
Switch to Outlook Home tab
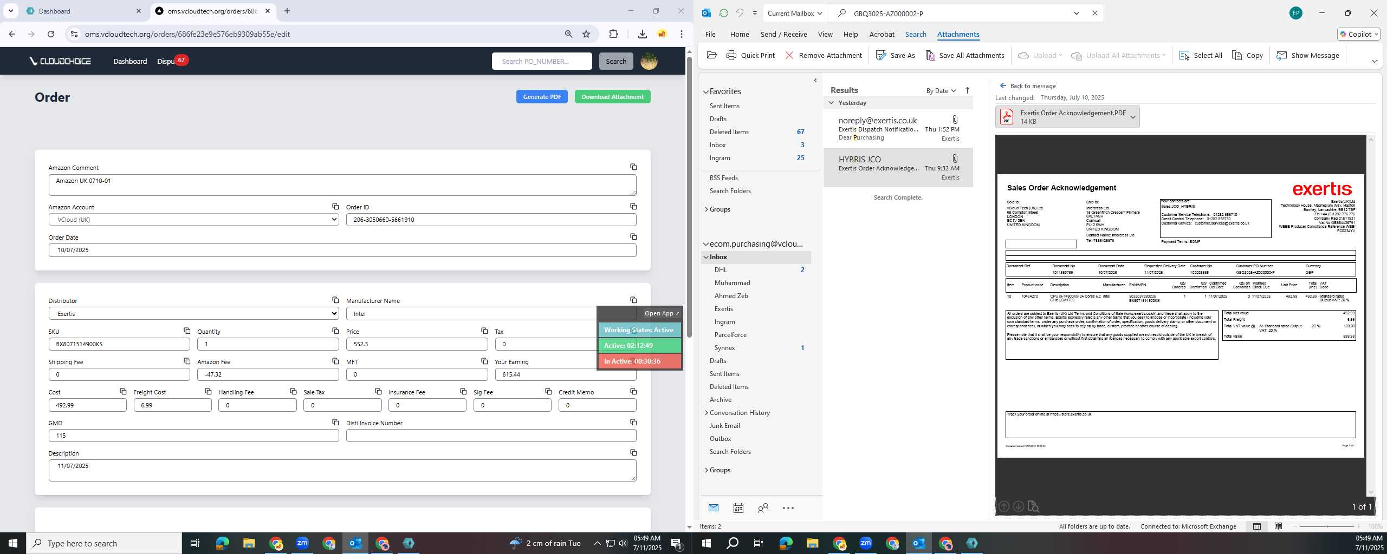pos(739,34)
